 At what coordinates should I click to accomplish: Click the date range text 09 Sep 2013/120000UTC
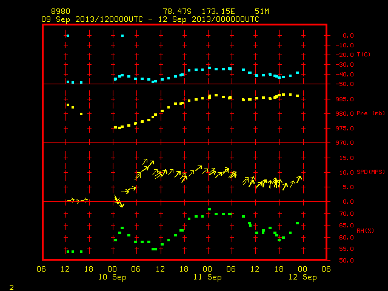click(92, 19)
